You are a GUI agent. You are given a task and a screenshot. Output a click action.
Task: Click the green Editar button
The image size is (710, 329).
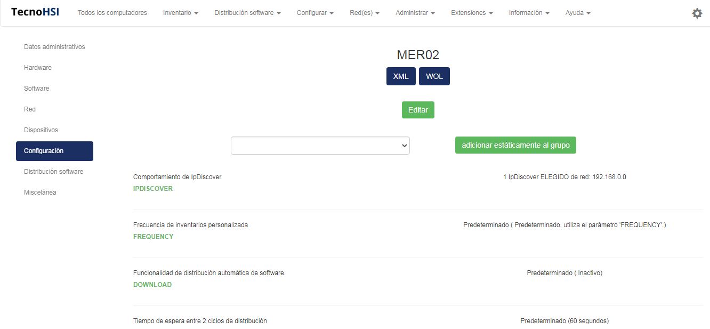418,110
